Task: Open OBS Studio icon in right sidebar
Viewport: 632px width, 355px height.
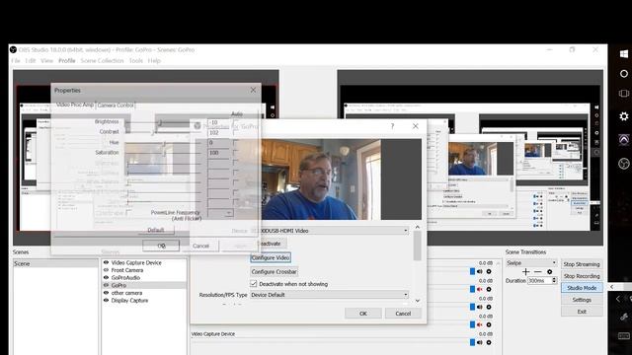Action: (x=623, y=164)
